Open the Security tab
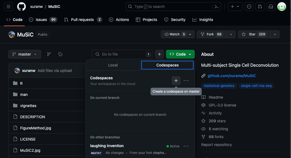The height and width of the screenshot is (158, 291). pos(175,20)
